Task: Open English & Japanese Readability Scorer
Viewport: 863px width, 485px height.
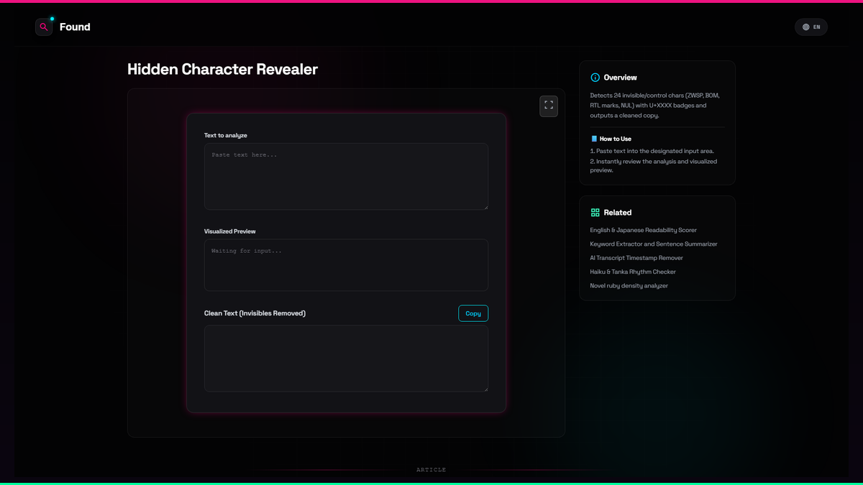Action: click(x=643, y=230)
